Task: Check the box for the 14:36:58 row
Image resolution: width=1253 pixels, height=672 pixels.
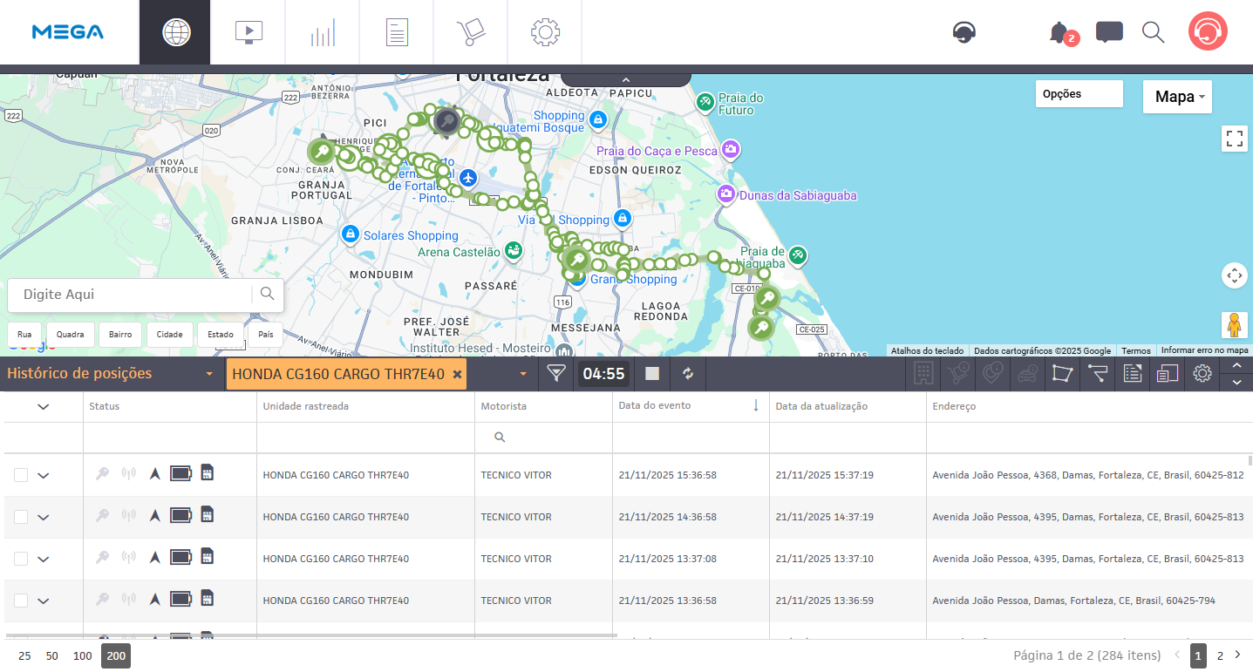Action: point(21,517)
